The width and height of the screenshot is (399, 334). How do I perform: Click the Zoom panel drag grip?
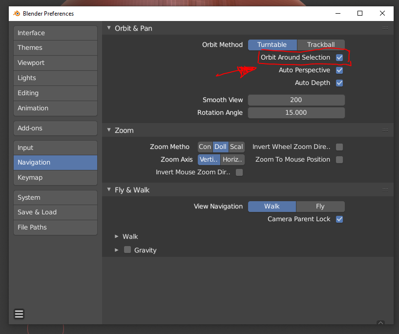385,130
